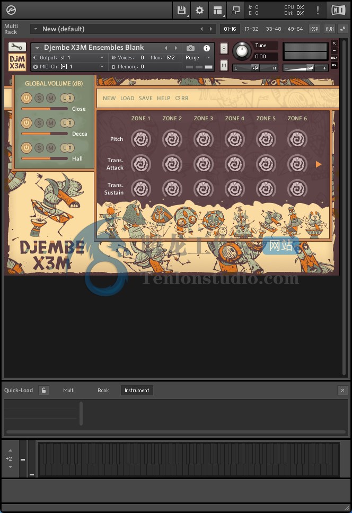
Task: Adjust the Close mic volume slider
Action: [x=44, y=109]
